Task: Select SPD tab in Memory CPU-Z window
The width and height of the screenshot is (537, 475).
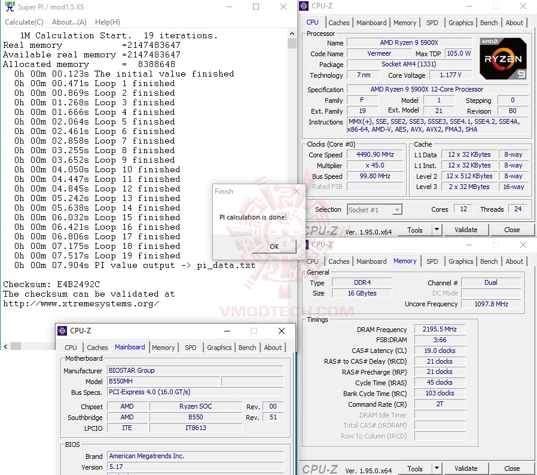Action: click(432, 261)
